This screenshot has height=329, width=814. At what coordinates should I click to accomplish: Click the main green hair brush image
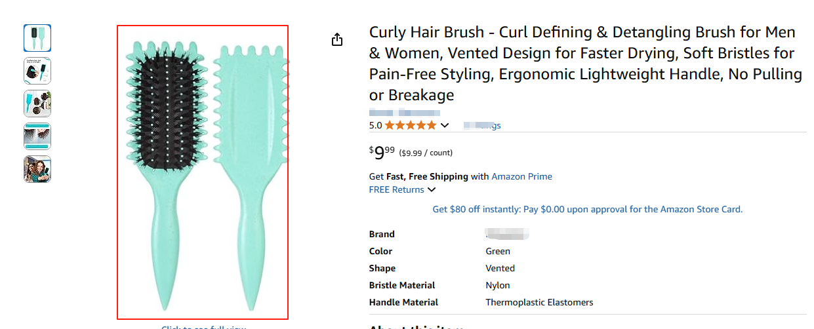tap(202, 172)
